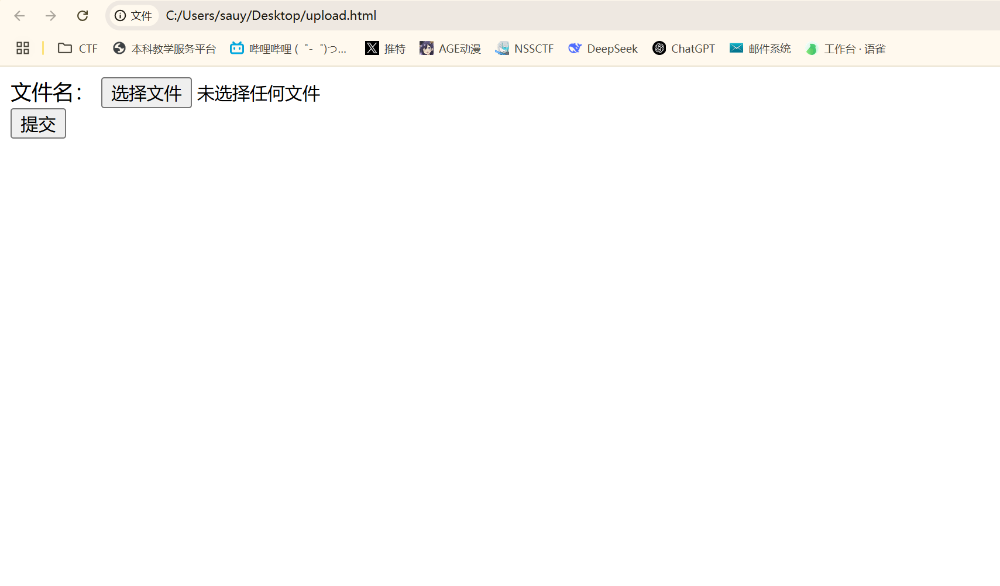The width and height of the screenshot is (1000, 586).
Task: Open the 邮件系统 bookmark
Action: (760, 49)
